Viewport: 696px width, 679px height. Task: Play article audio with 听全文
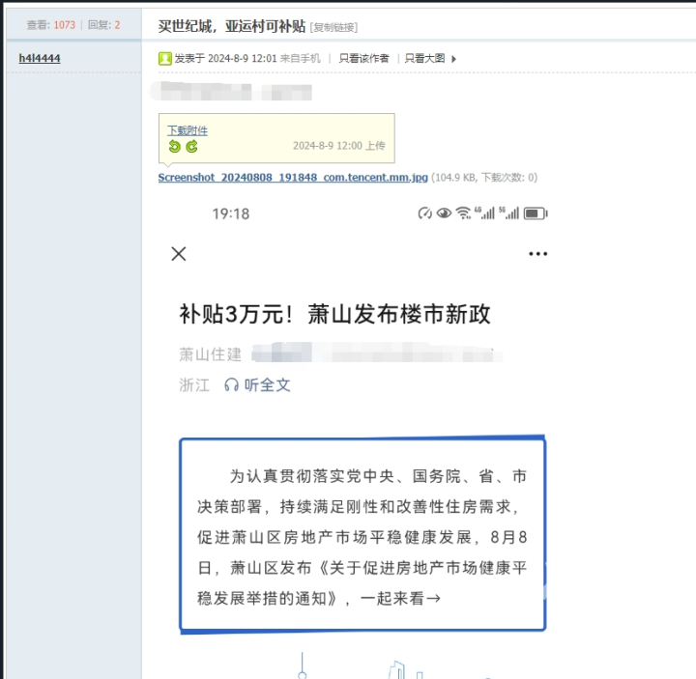[x=267, y=385]
